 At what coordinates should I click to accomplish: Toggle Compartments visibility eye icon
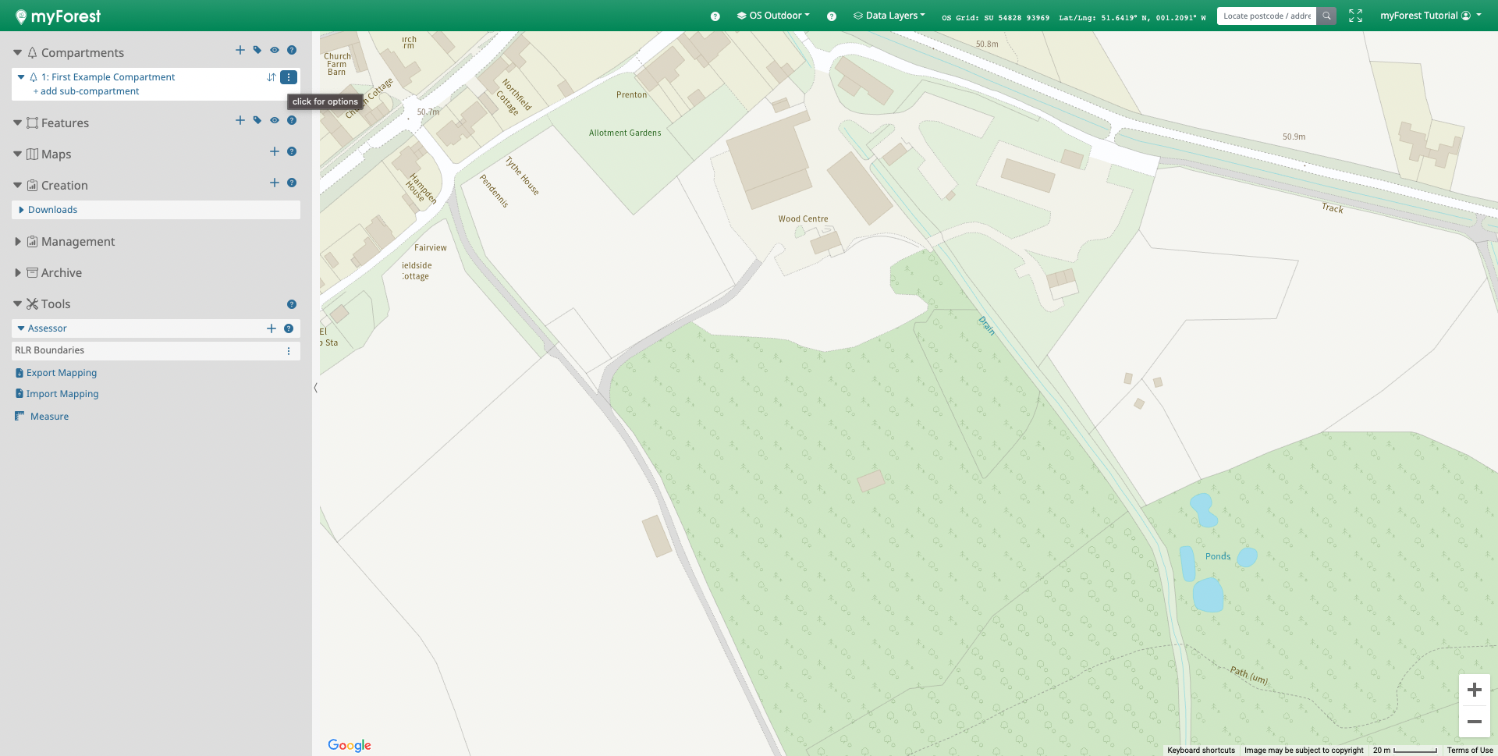275,51
